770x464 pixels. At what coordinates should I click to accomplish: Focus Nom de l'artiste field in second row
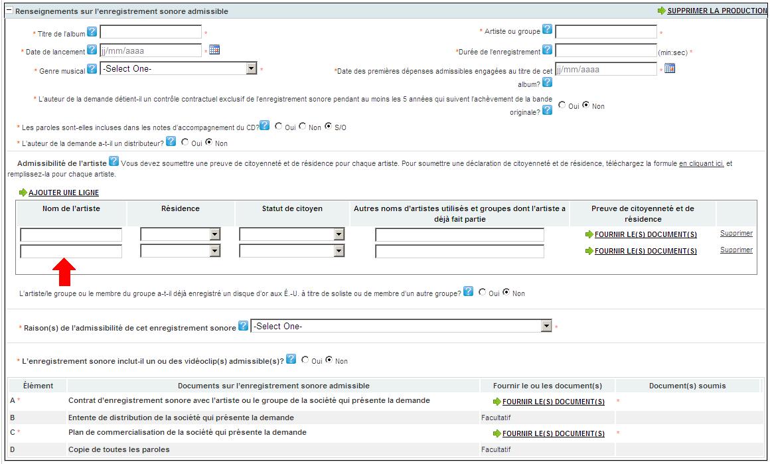click(x=71, y=252)
